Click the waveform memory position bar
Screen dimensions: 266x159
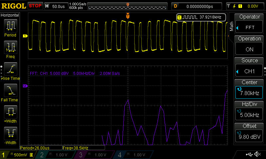click(128, 6)
